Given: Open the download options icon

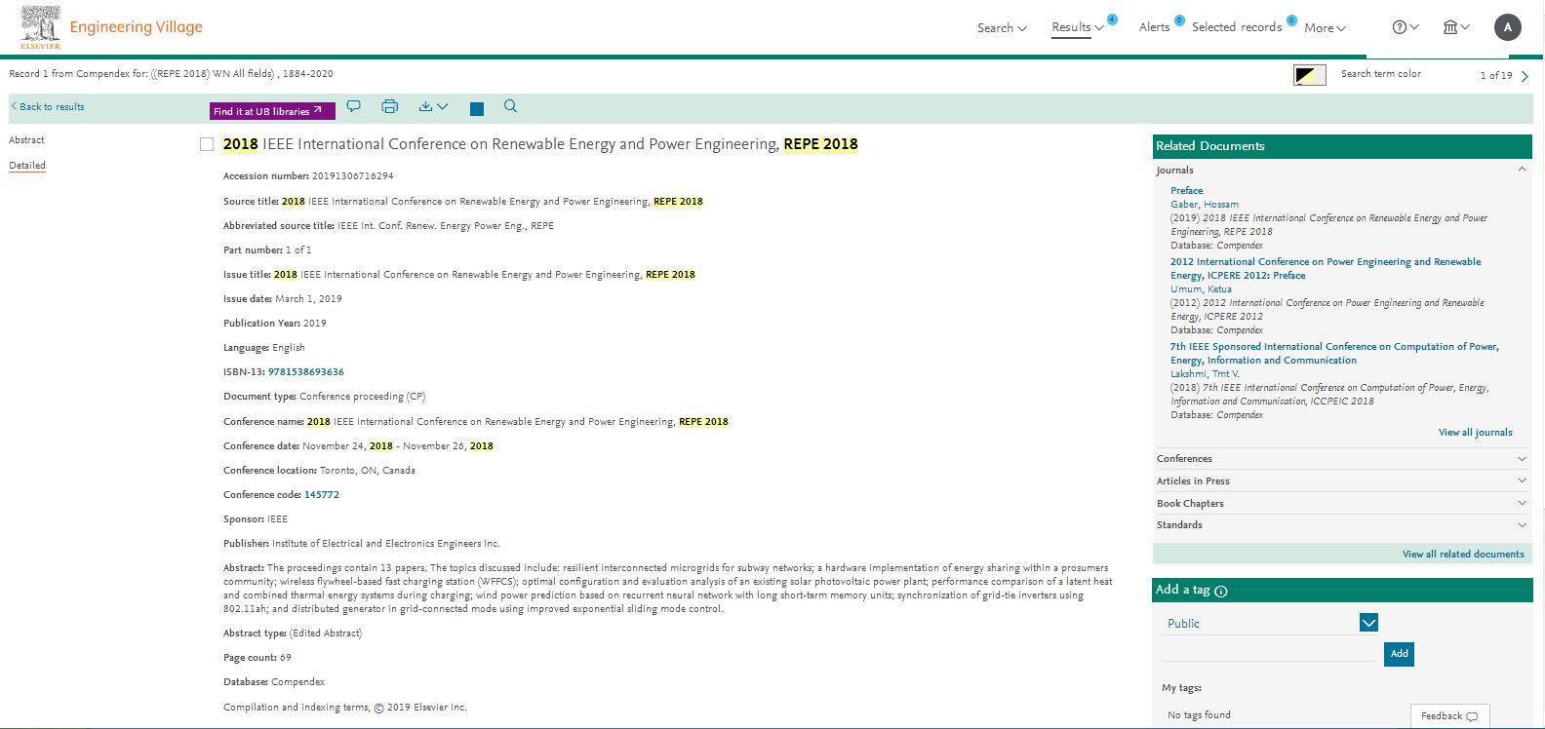Looking at the screenshot, I should [433, 106].
